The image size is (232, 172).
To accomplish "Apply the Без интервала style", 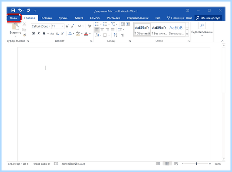I will 159,29.
